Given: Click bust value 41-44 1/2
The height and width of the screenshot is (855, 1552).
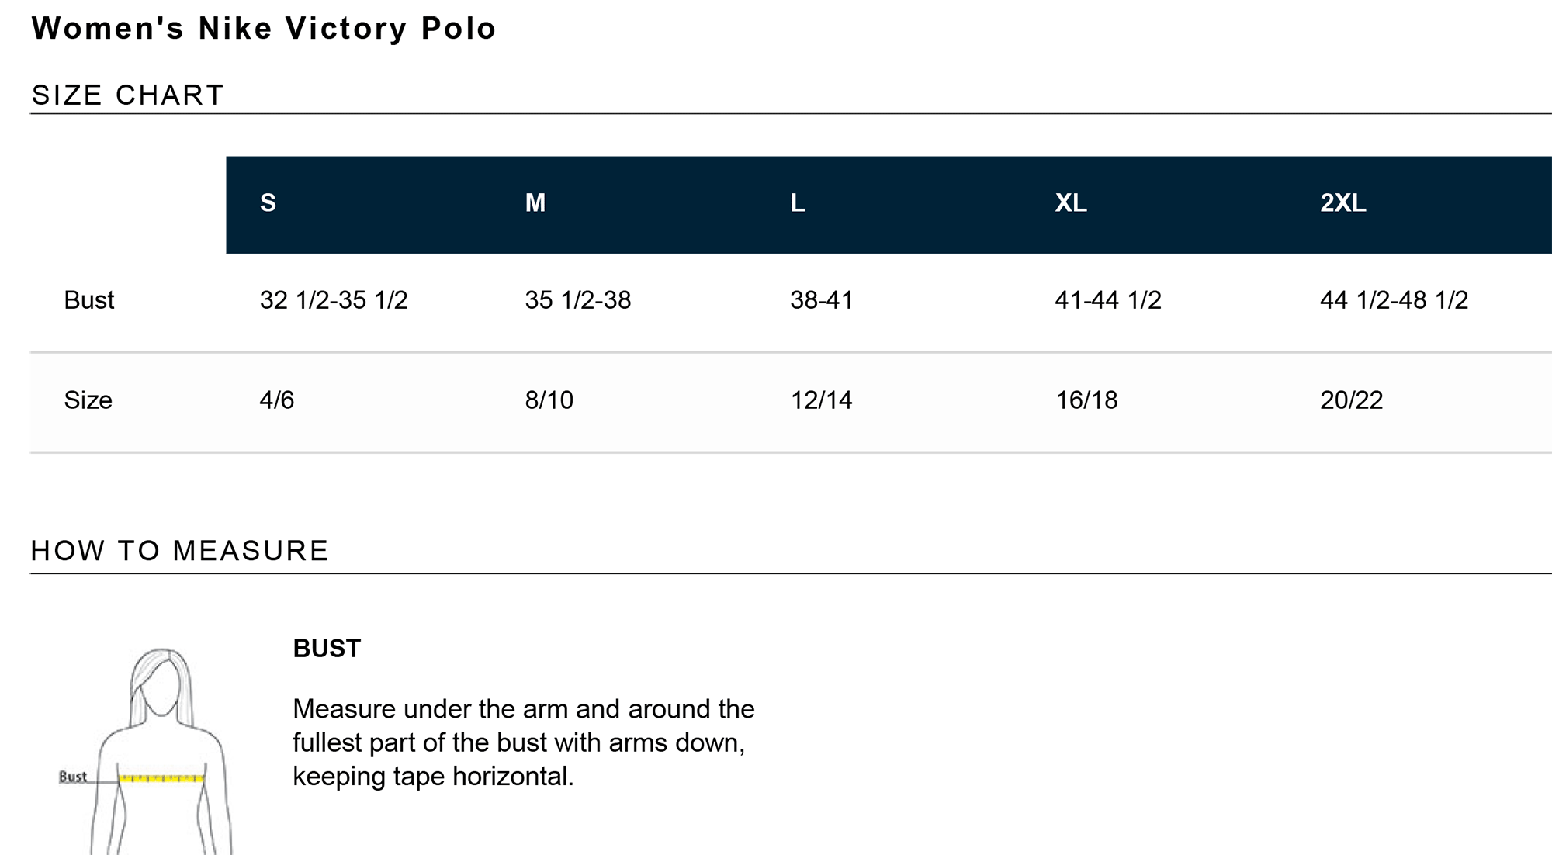Looking at the screenshot, I should coord(1108,300).
